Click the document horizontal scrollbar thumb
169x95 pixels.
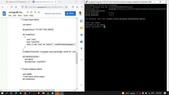[x=37, y=90]
